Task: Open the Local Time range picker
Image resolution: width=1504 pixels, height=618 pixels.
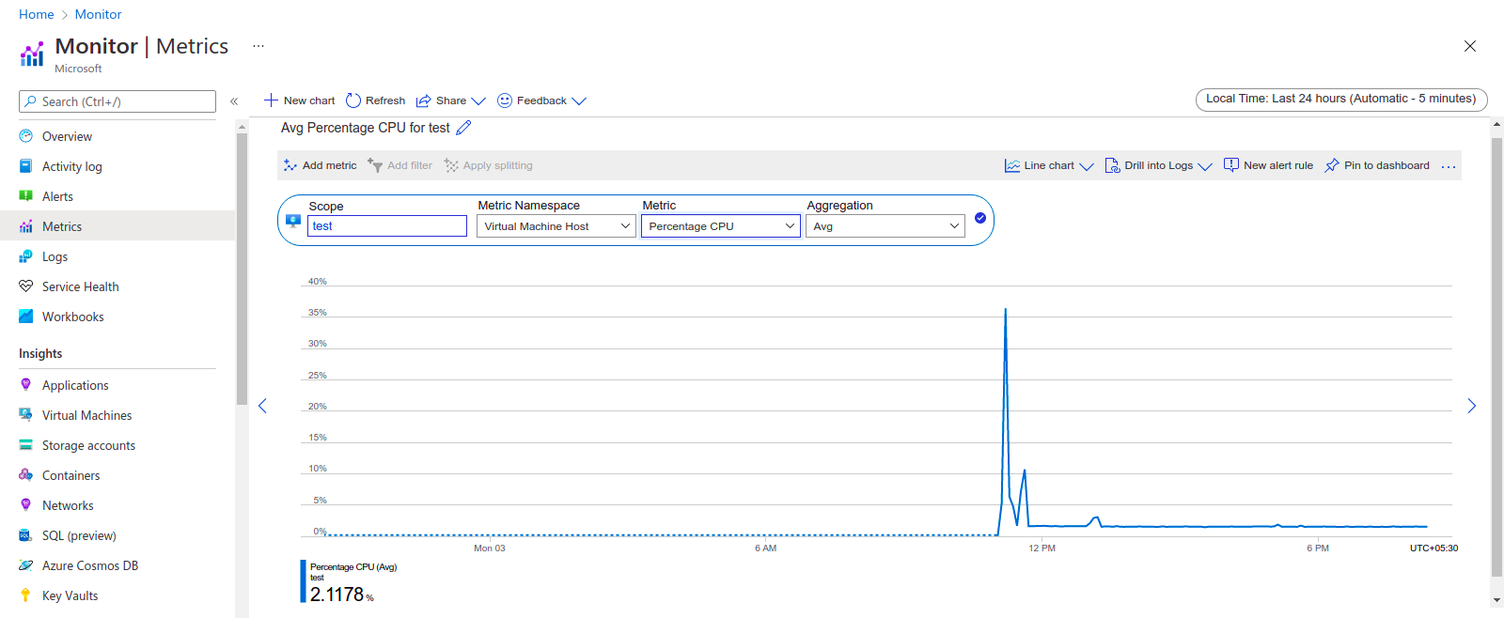Action: (x=1341, y=99)
